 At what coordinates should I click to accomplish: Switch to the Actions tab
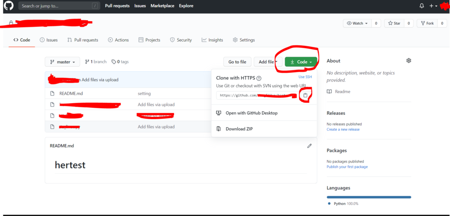[118, 40]
